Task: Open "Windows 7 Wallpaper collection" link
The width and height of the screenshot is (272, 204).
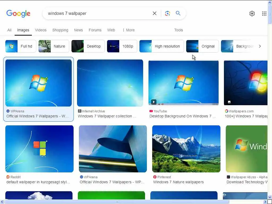Action: click(107, 116)
